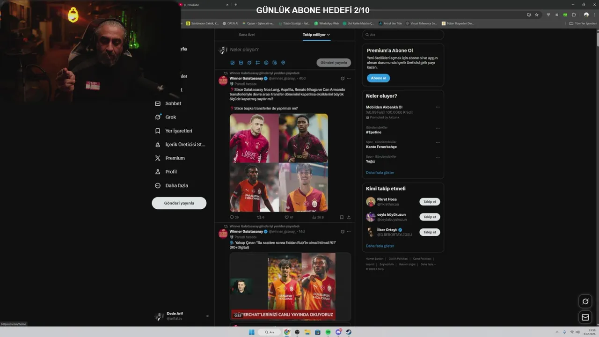The height and width of the screenshot is (337, 599).
Task: Click Daha fazla göster under trends
Action: pos(380,173)
